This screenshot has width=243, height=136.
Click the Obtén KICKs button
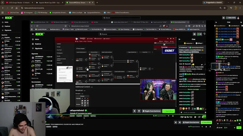231,18
